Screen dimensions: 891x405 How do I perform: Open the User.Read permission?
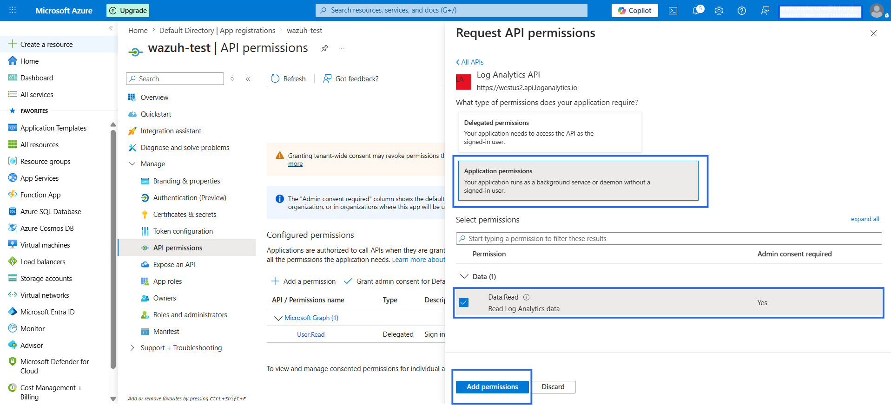tap(311, 334)
